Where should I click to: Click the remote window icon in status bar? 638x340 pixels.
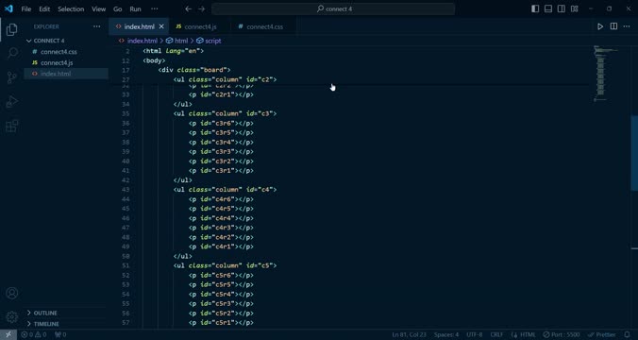tap(8, 334)
